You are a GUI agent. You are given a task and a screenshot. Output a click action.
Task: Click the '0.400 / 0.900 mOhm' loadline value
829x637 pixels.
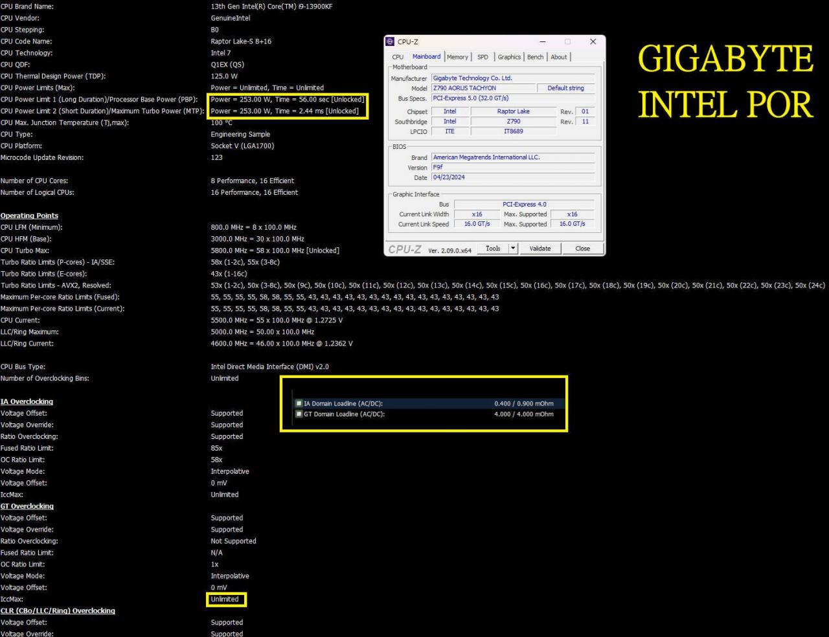(x=524, y=403)
